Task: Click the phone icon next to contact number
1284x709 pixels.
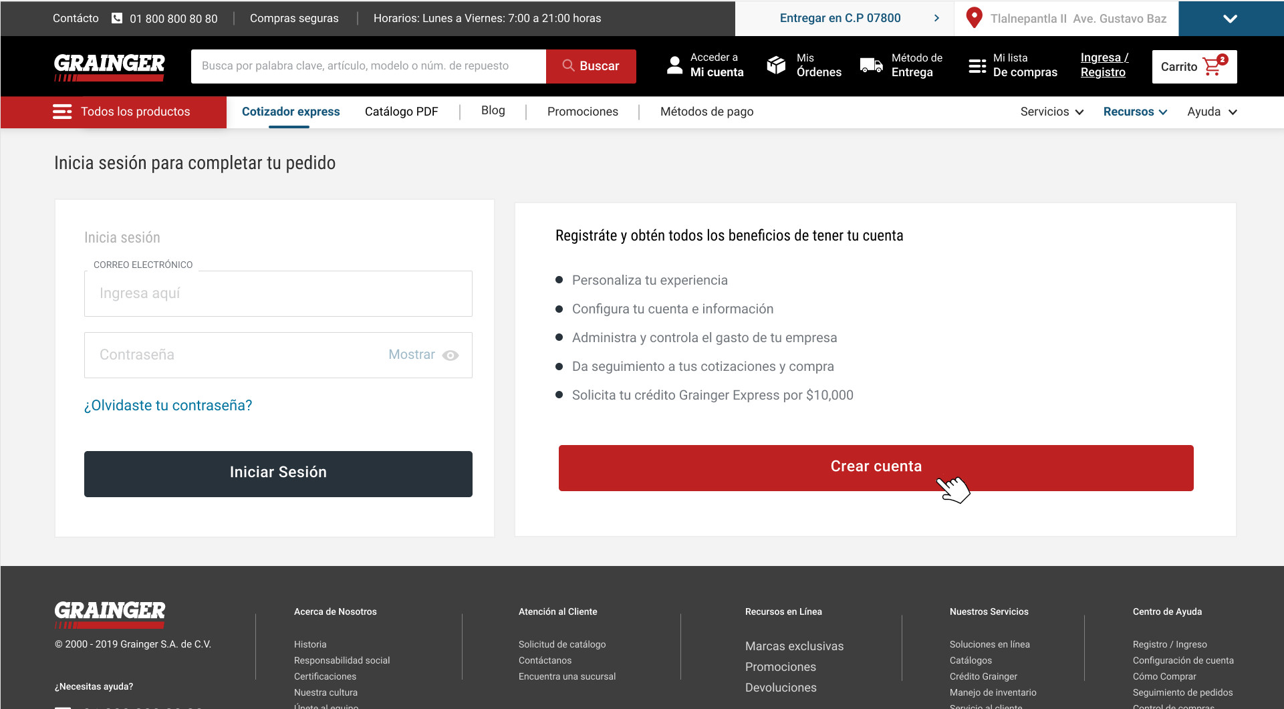Action: (117, 18)
